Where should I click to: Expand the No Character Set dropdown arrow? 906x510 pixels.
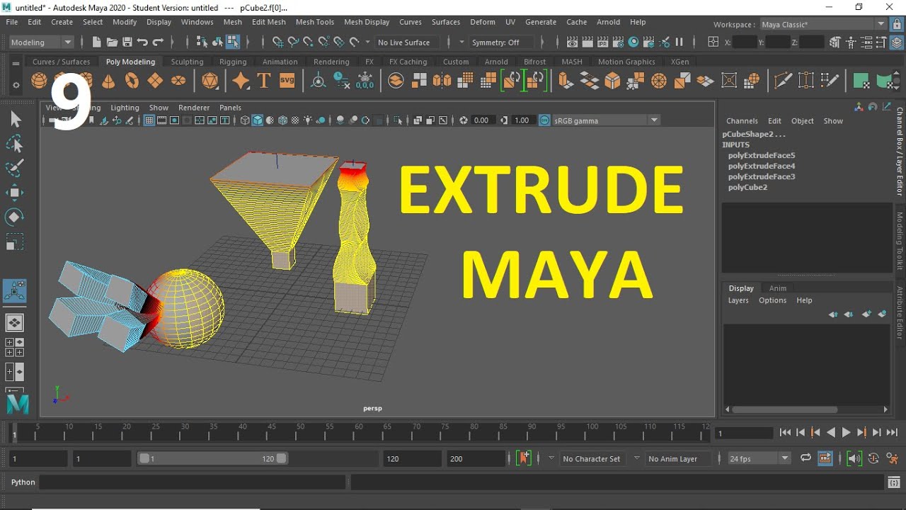click(x=551, y=458)
